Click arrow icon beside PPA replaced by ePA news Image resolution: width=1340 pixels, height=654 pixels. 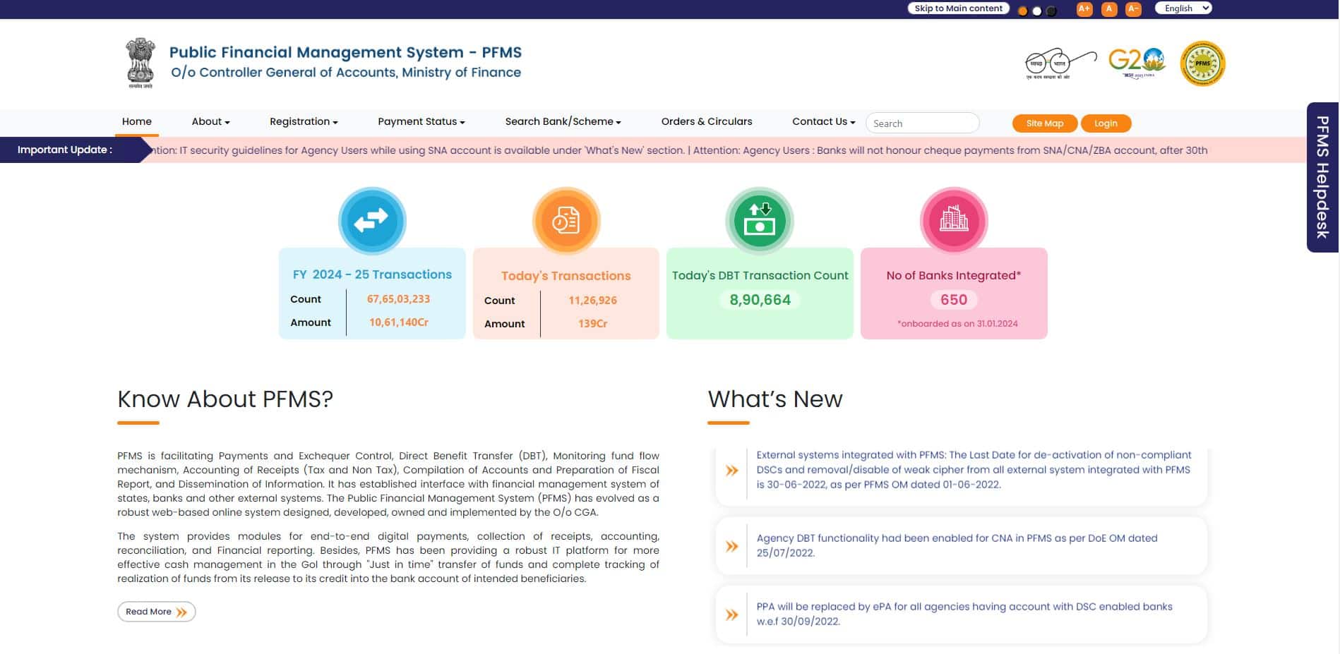coord(732,614)
